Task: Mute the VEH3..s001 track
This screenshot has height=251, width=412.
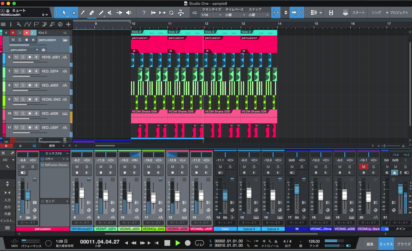Action: pyautogui.click(x=16, y=57)
